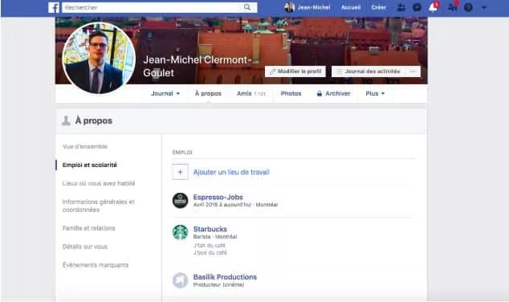This screenshot has width=509, height=302.
Task: Click into the Rechercher search field
Action: point(153,7)
